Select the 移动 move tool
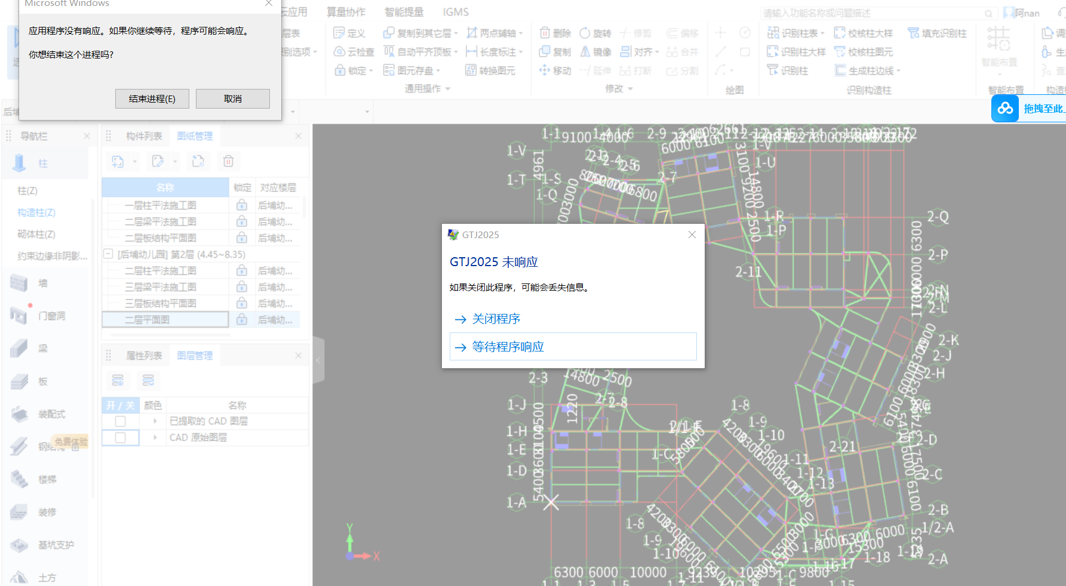This screenshot has height=586, width=1066. coord(555,70)
